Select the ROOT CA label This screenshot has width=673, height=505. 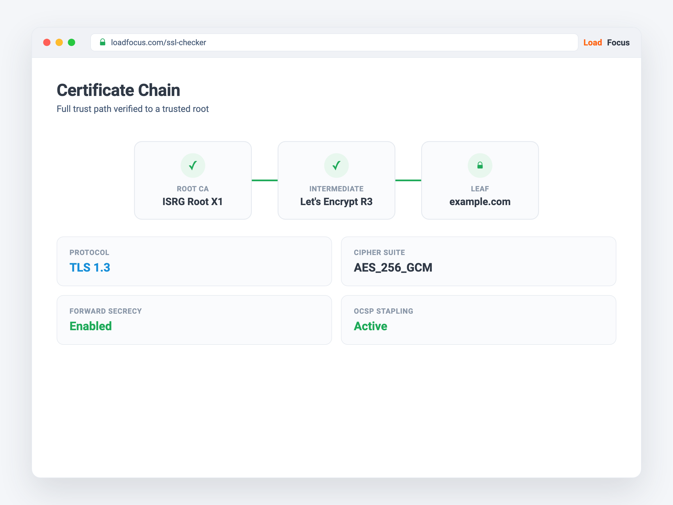193,189
